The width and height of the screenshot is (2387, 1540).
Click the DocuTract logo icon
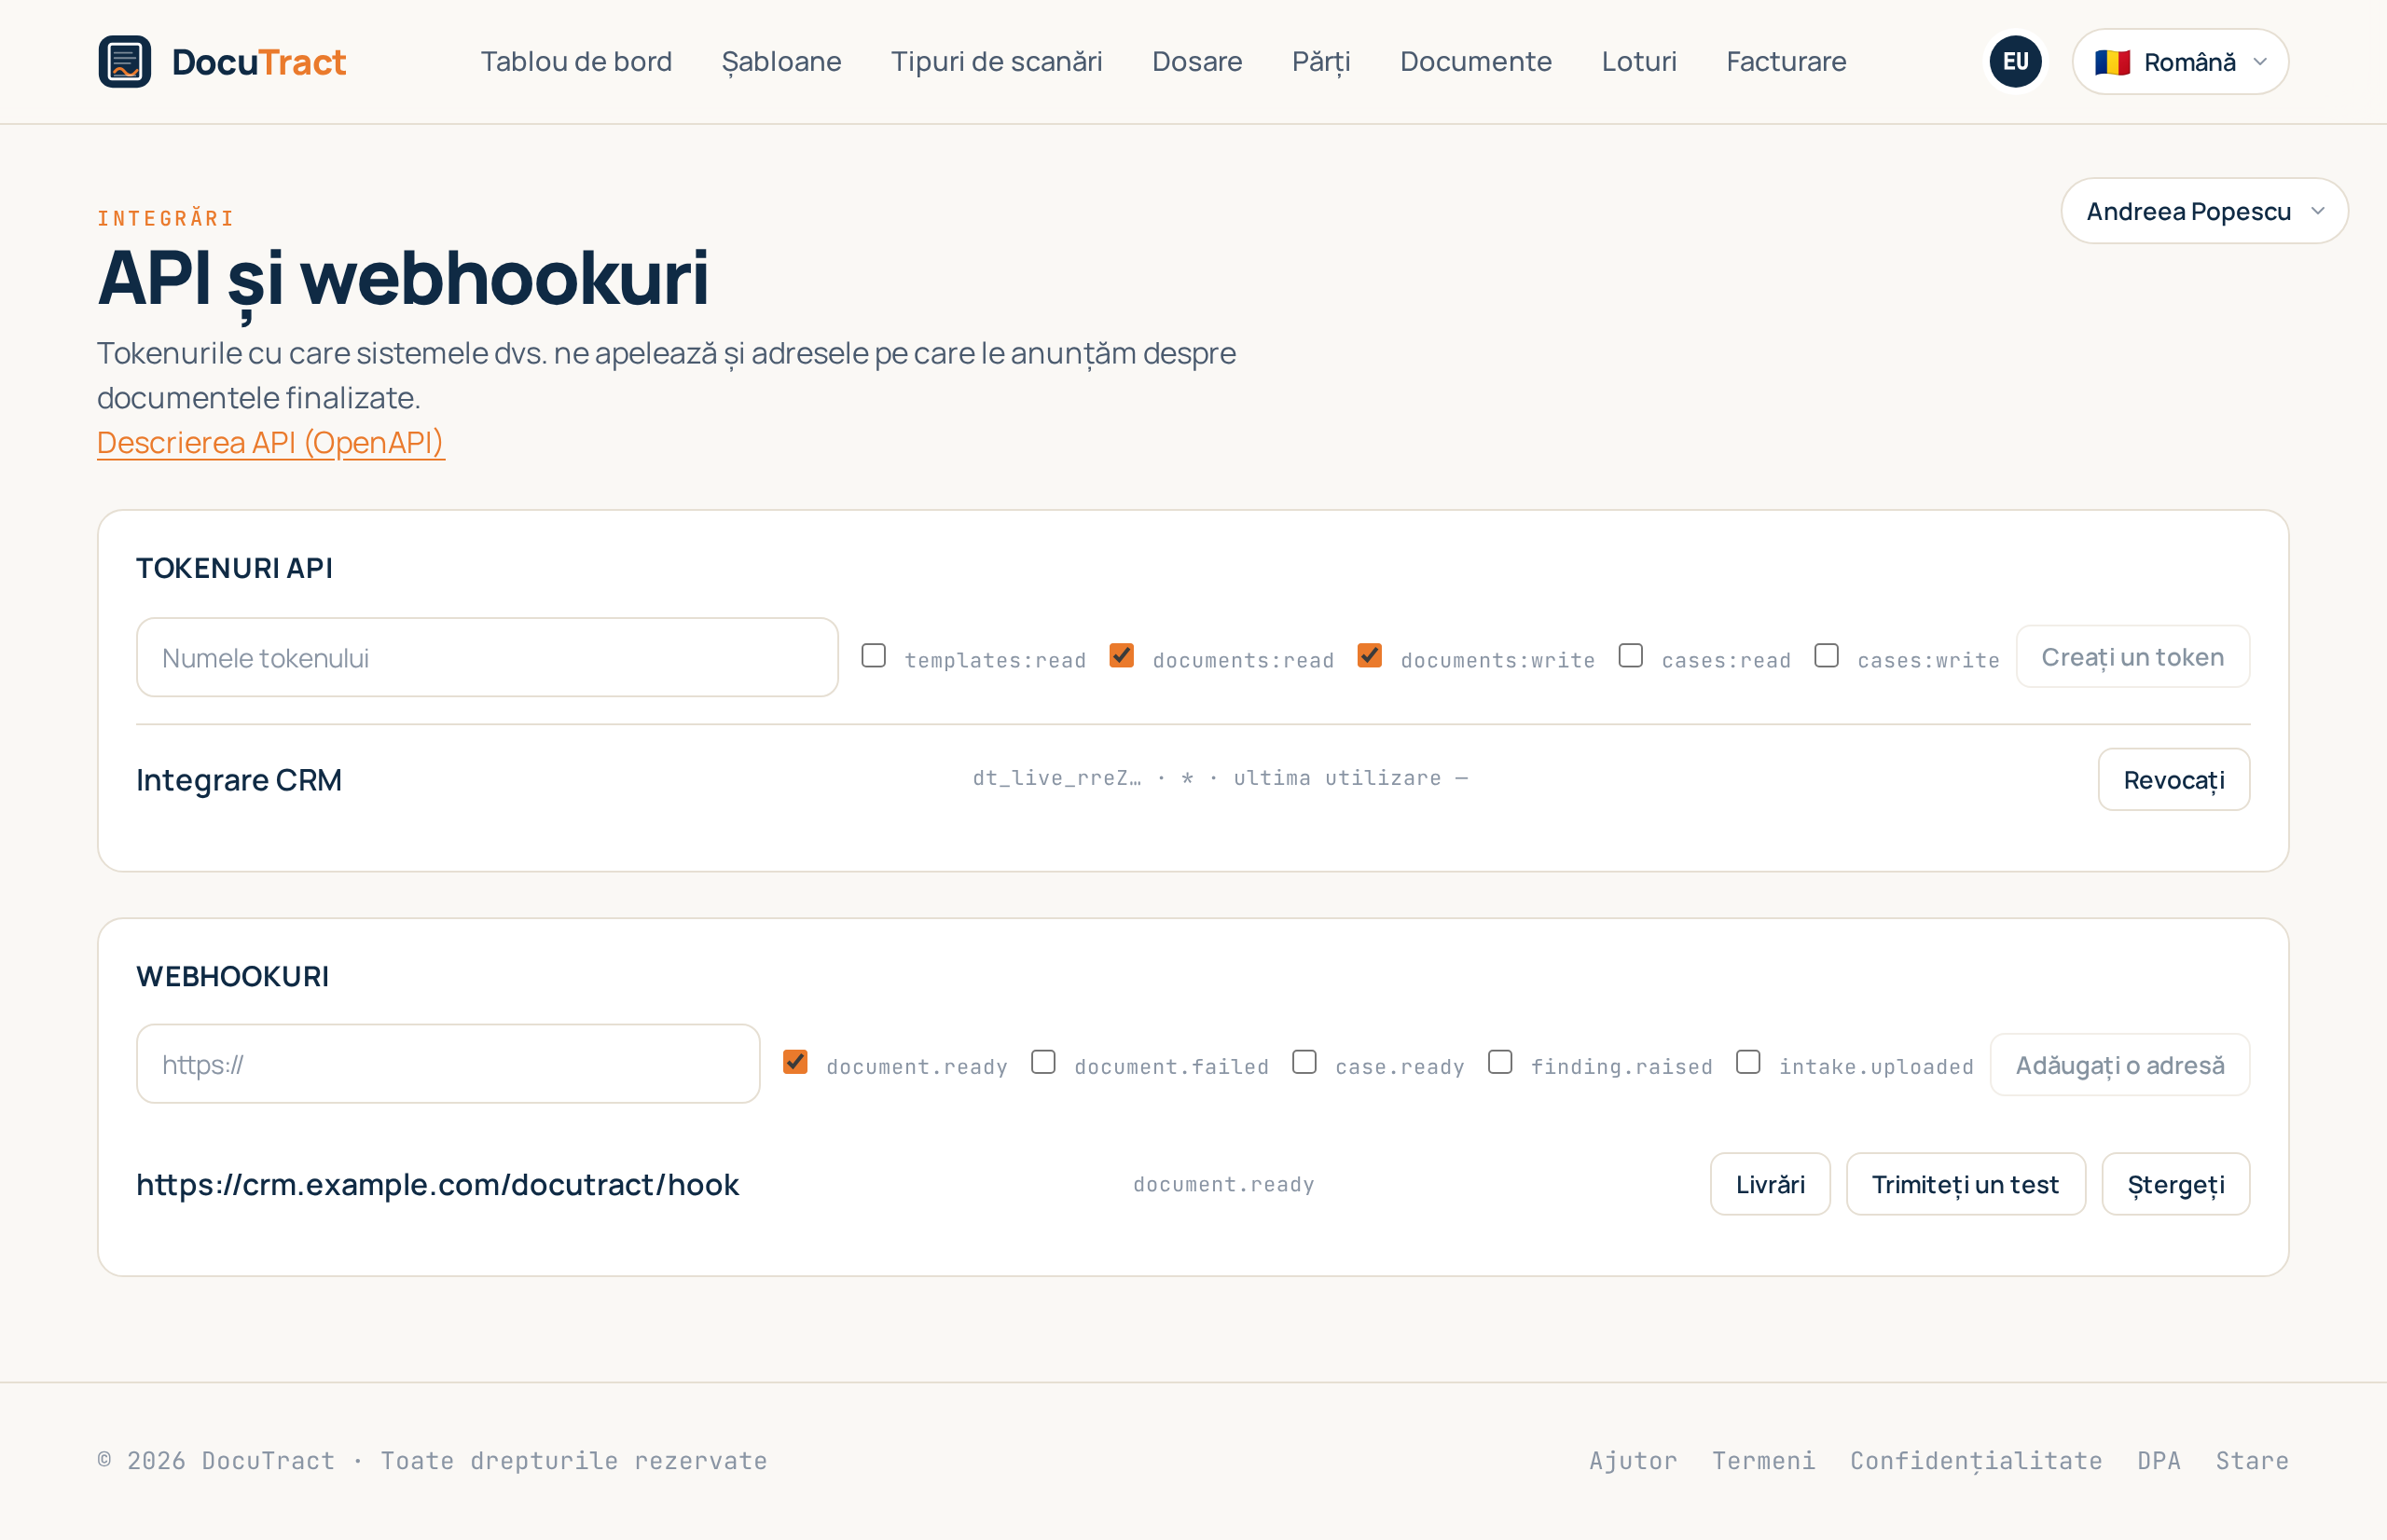[125, 62]
